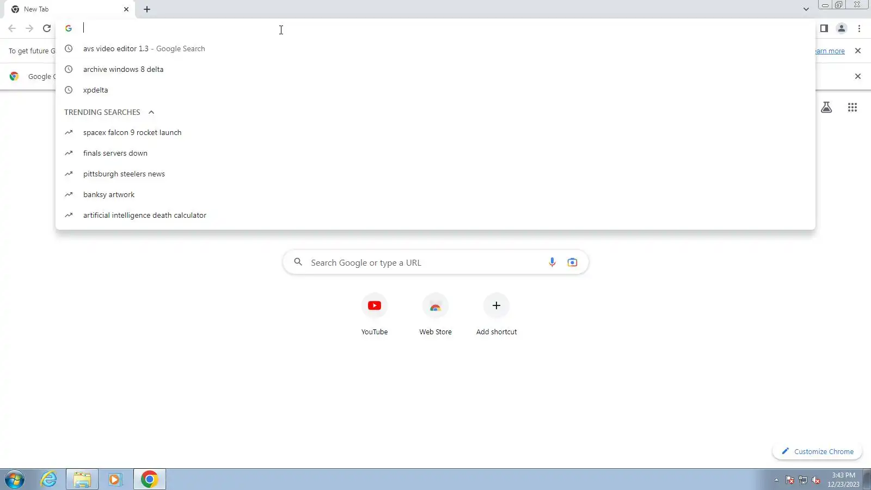Click the Chrome logo in the infobar
This screenshot has height=490, width=871.
tap(14, 76)
